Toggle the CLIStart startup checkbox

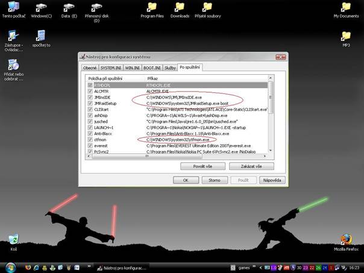tap(90, 109)
